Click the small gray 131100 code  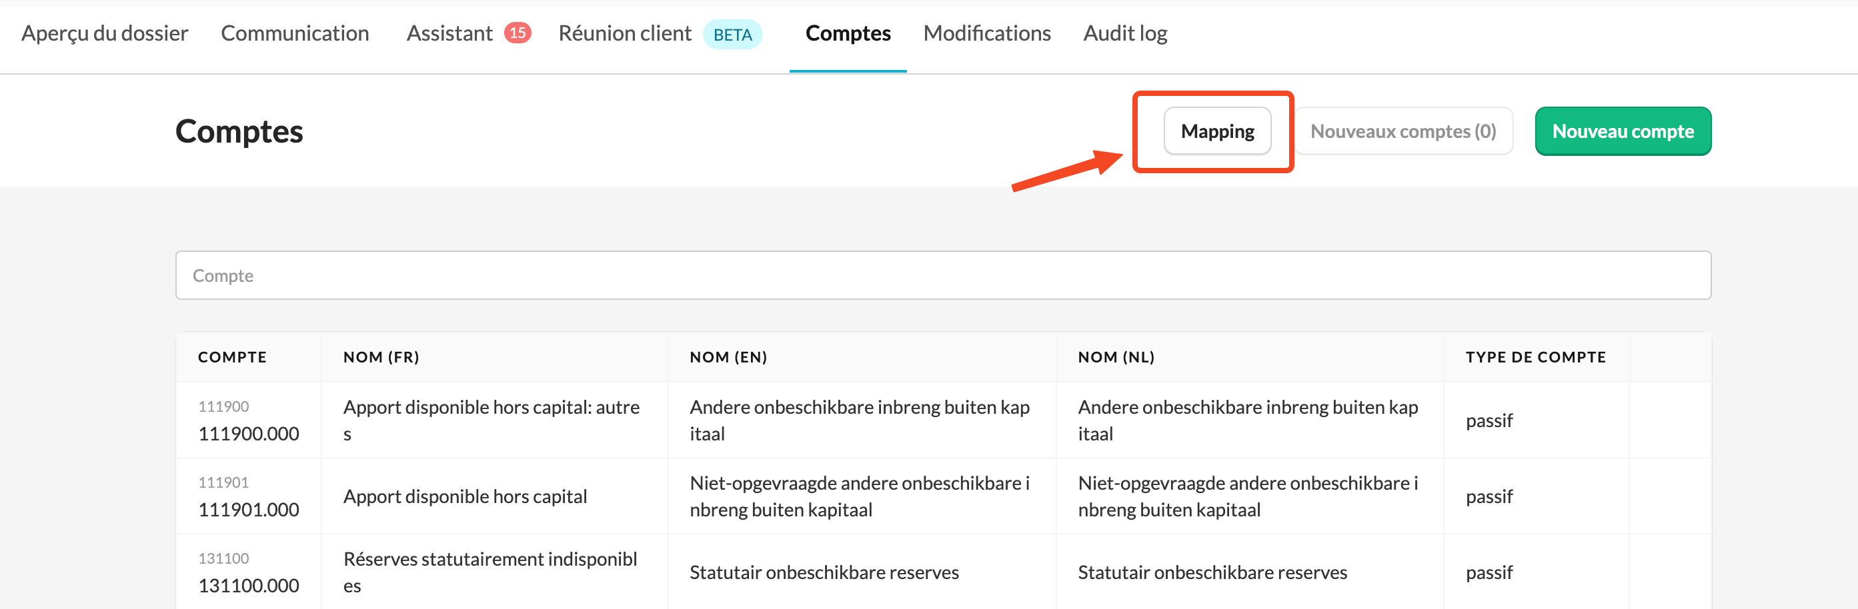pyautogui.click(x=223, y=558)
